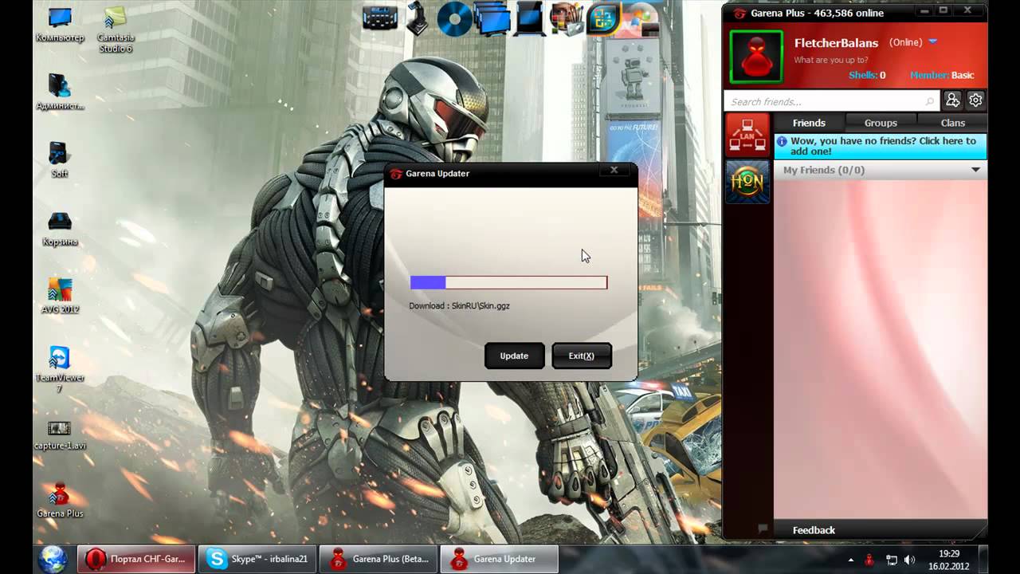The height and width of the screenshot is (574, 1020).
Task: Open the Garena Plus settings gear
Action: 975,100
